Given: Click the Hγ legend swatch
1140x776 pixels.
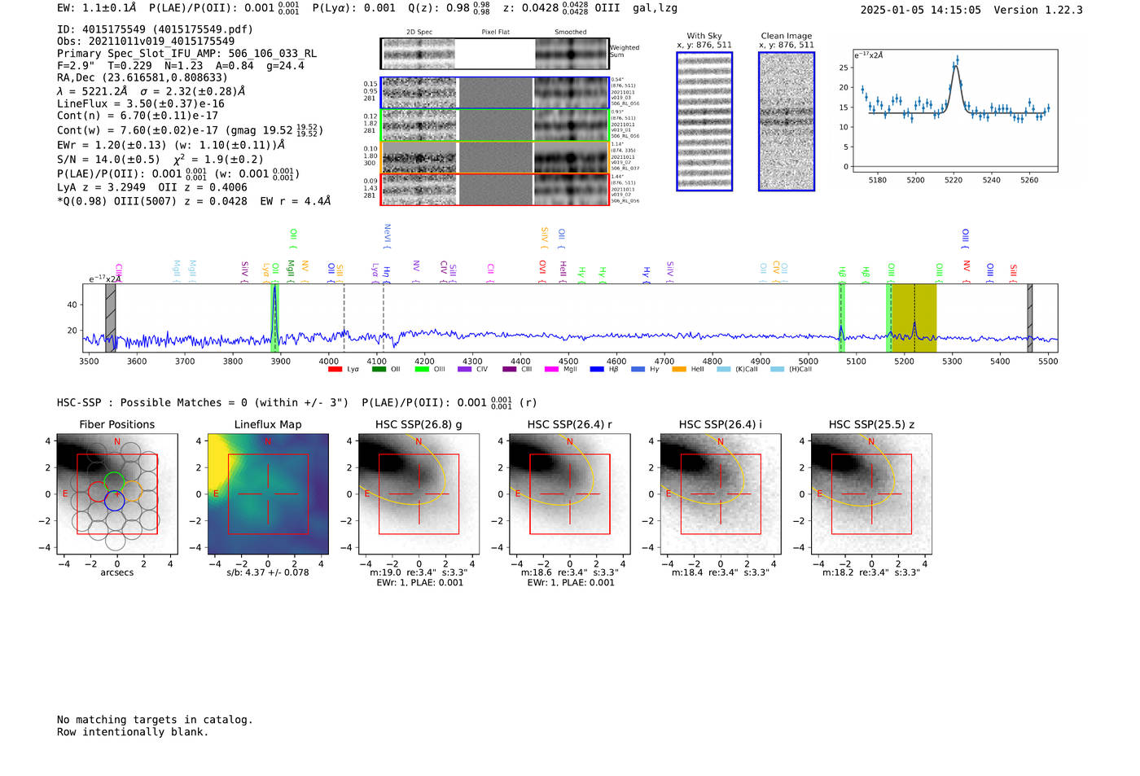Looking at the screenshot, I should click(x=638, y=370).
